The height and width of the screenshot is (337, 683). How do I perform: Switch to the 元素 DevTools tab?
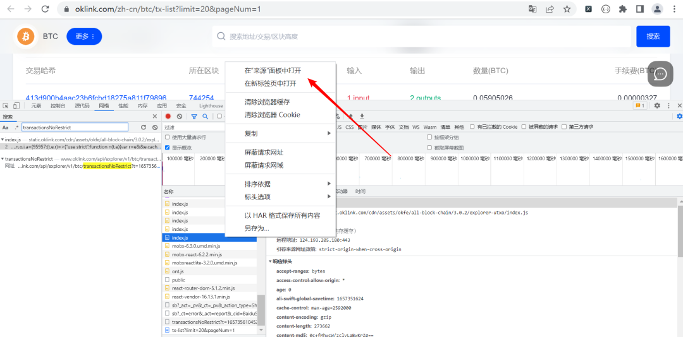click(x=36, y=105)
